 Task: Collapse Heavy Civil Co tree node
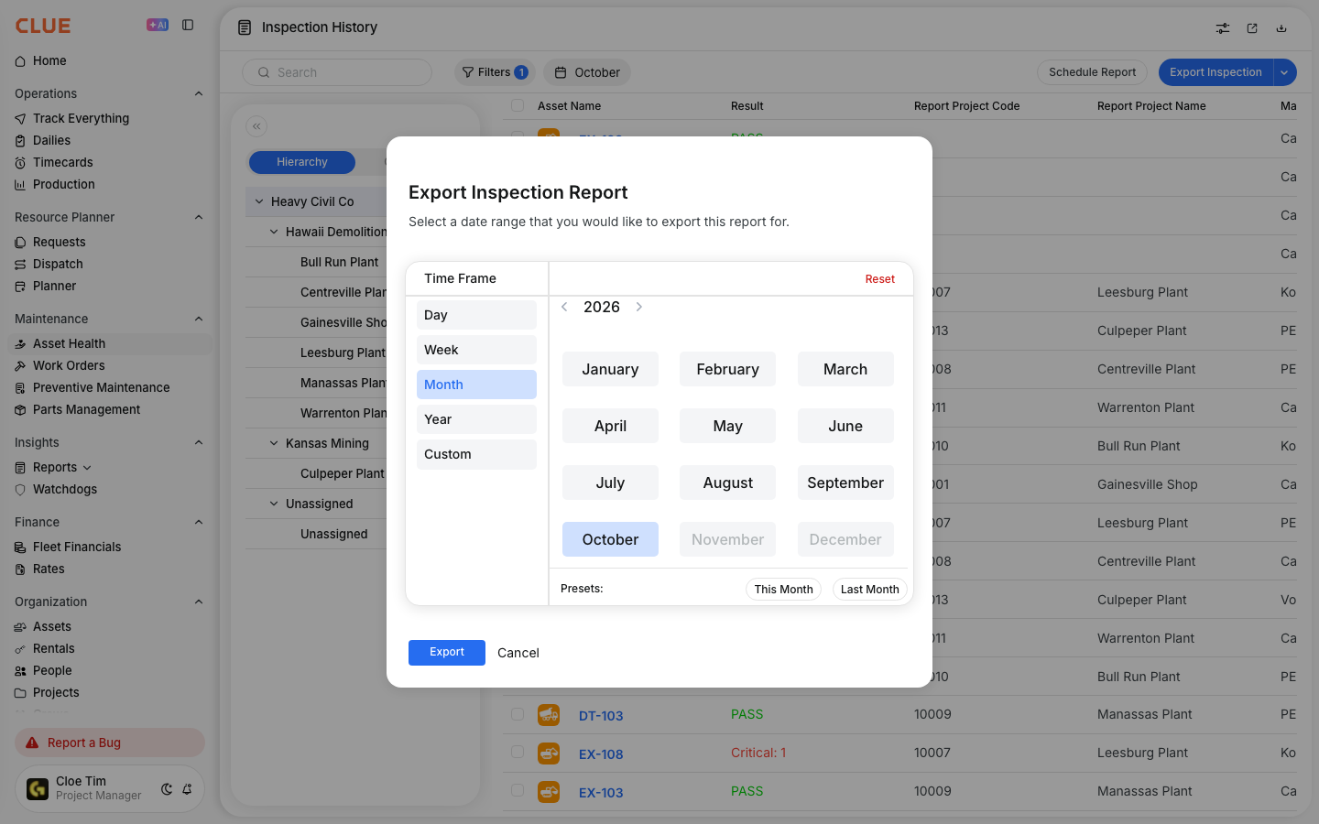(x=259, y=201)
